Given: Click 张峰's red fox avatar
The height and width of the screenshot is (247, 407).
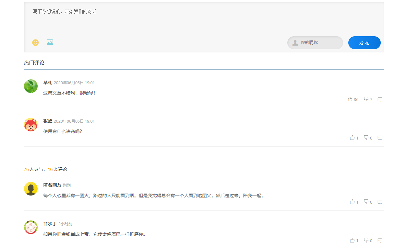Looking at the screenshot, I should (x=31, y=125).
